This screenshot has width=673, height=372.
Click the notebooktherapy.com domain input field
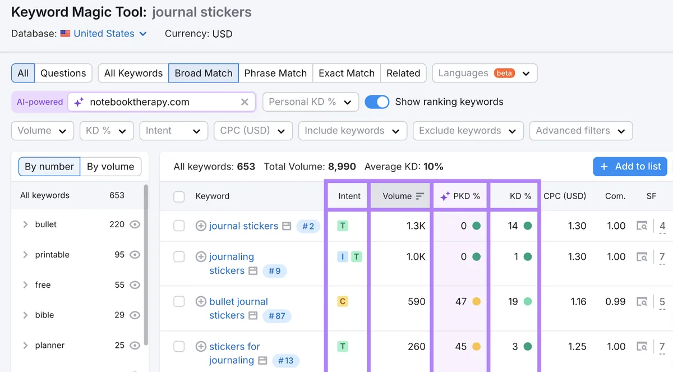coord(162,102)
